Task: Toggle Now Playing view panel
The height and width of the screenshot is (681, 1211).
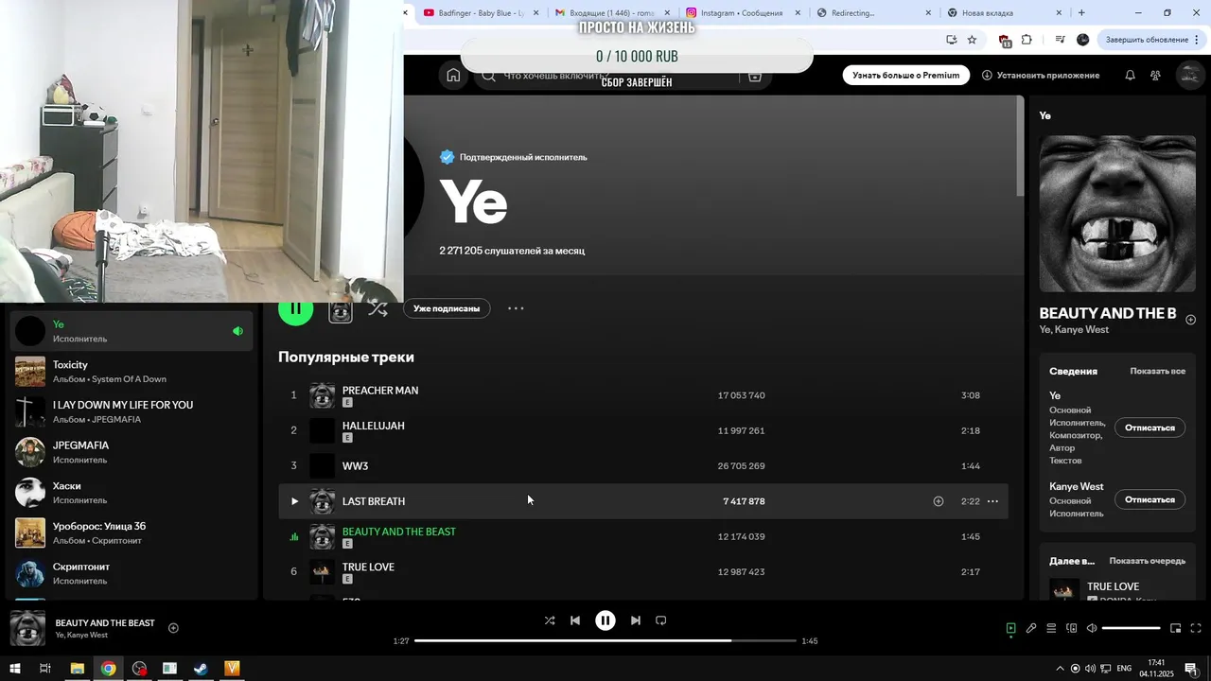Action: (x=1010, y=628)
